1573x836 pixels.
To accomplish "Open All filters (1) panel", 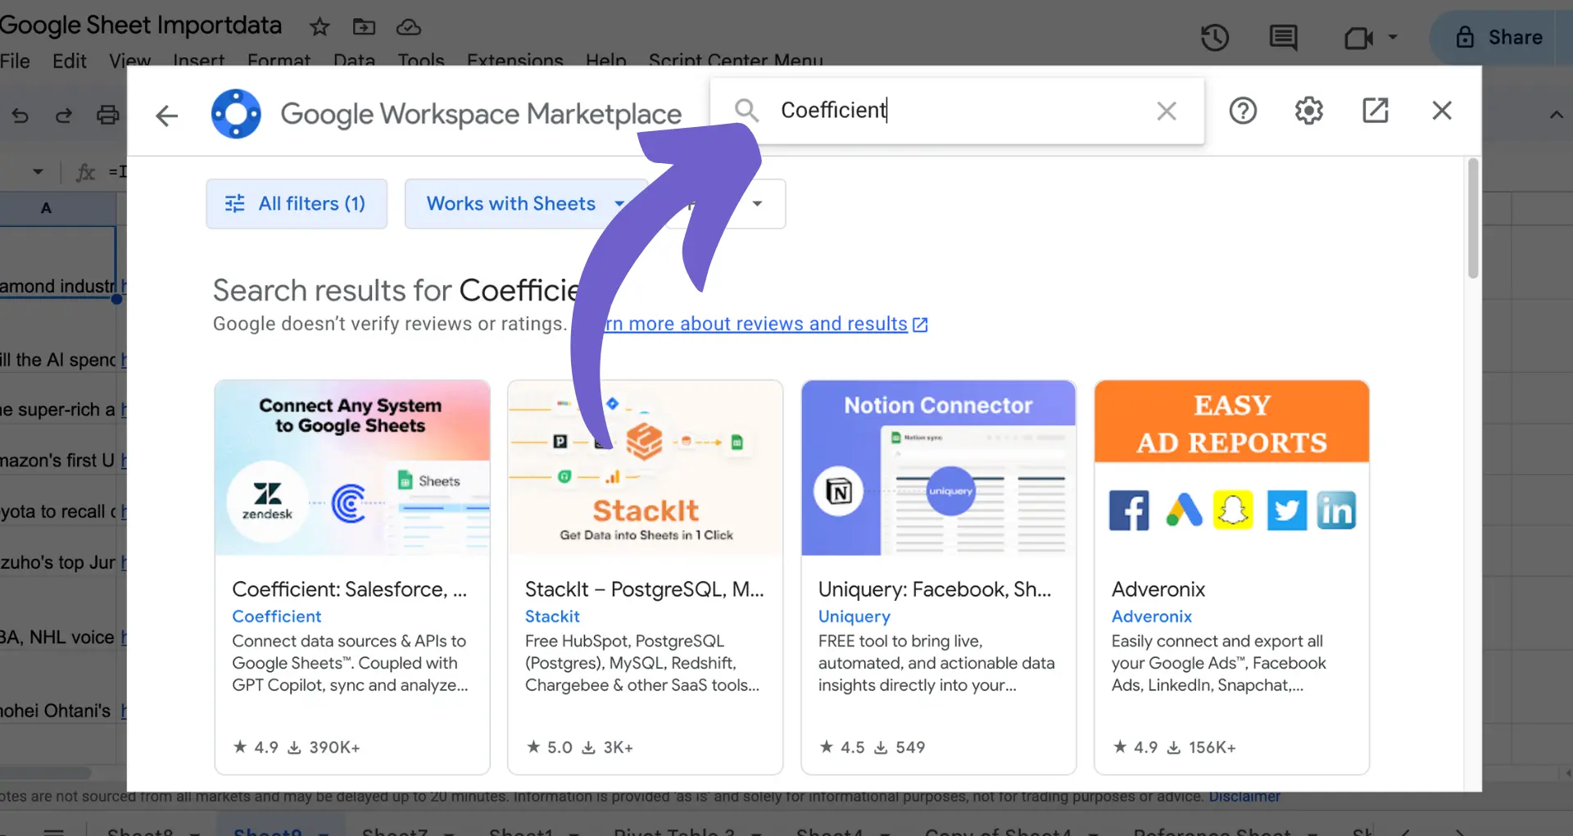I will (297, 204).
